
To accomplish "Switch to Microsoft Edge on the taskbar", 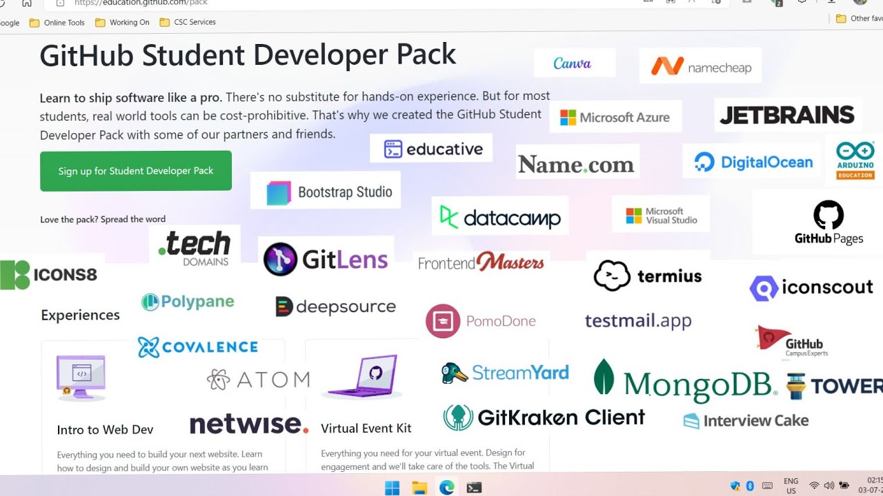I will click(x=447, y=488).
